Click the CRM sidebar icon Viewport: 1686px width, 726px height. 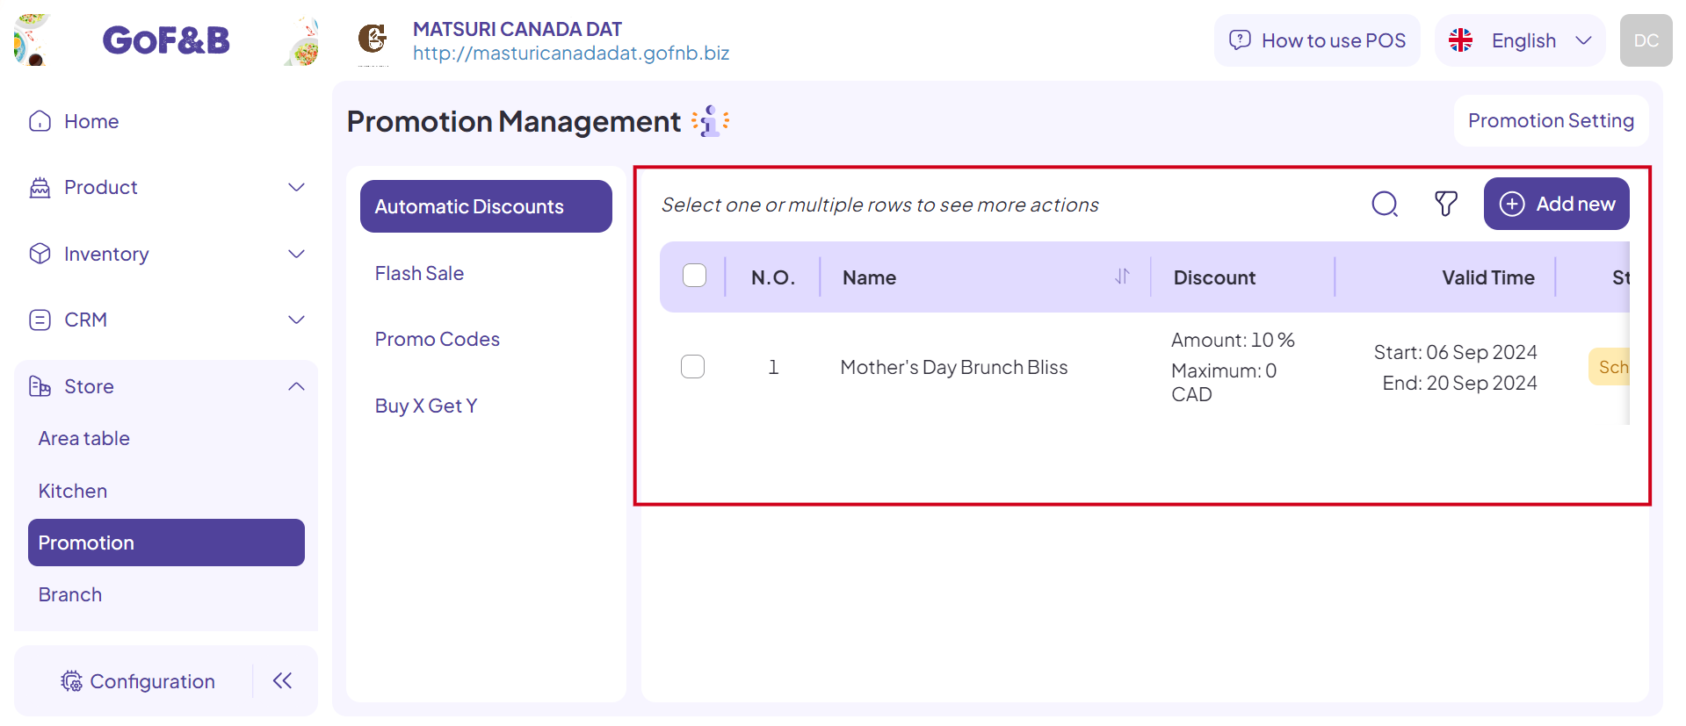point(40,320)
